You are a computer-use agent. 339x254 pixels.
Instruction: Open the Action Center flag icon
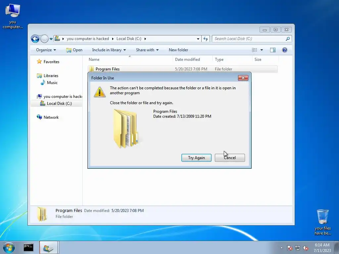pyautogui.click(x=290, y=248)
